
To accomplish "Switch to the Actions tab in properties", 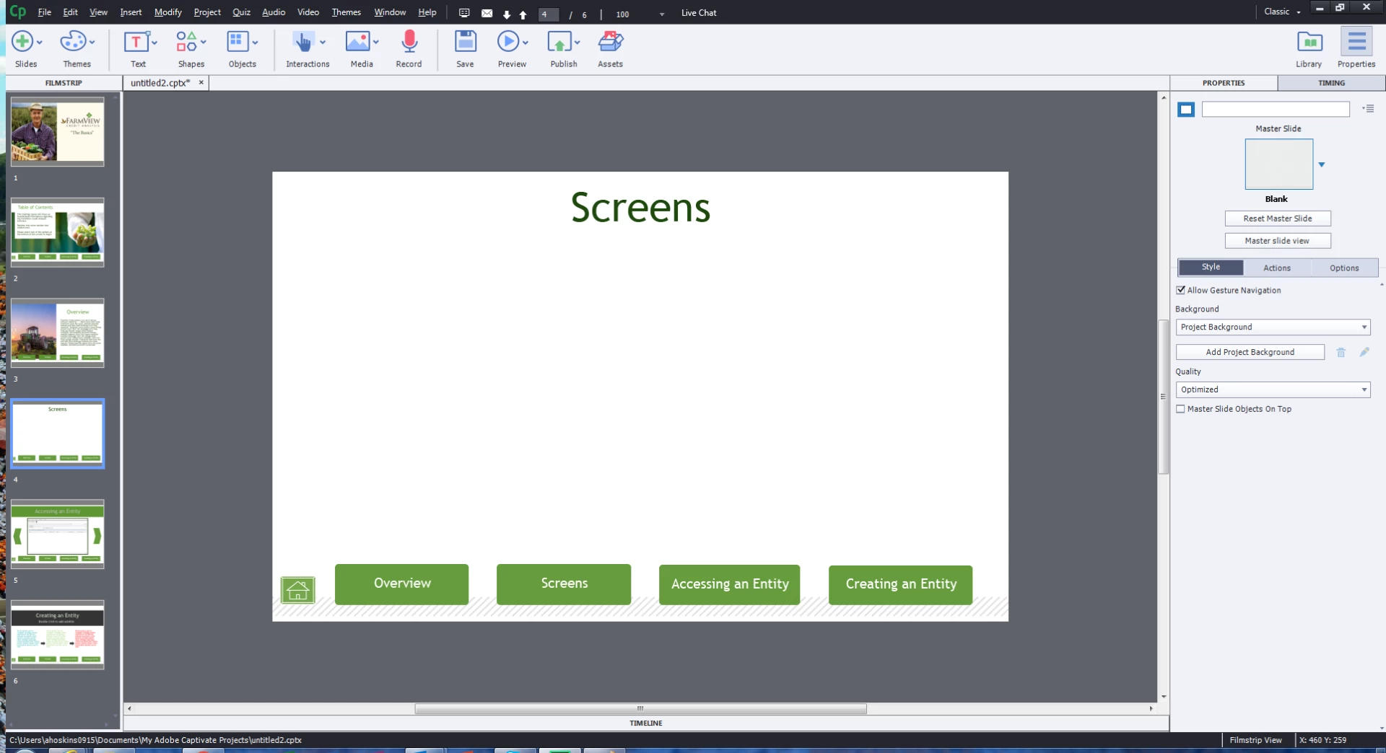I will click(x=1276, y=268).
